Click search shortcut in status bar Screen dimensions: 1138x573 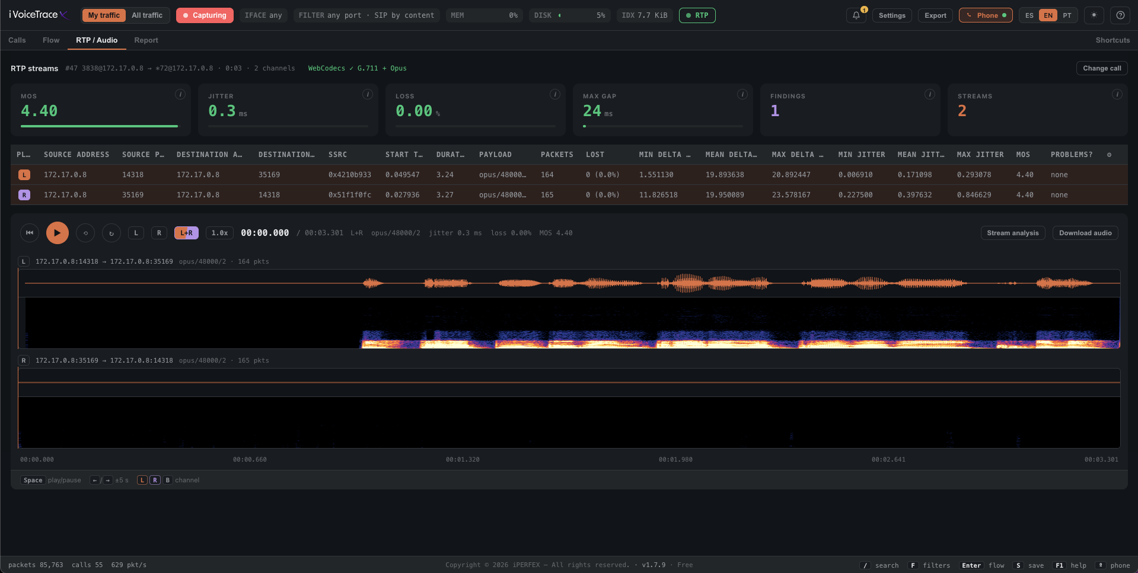pos(880,565)
